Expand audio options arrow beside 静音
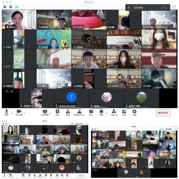This screenshot has width=179, height=179. click(12, 113)
